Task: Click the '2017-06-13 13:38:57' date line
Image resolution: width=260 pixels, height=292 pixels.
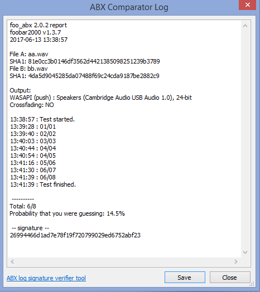Action: tap(38, 40)
